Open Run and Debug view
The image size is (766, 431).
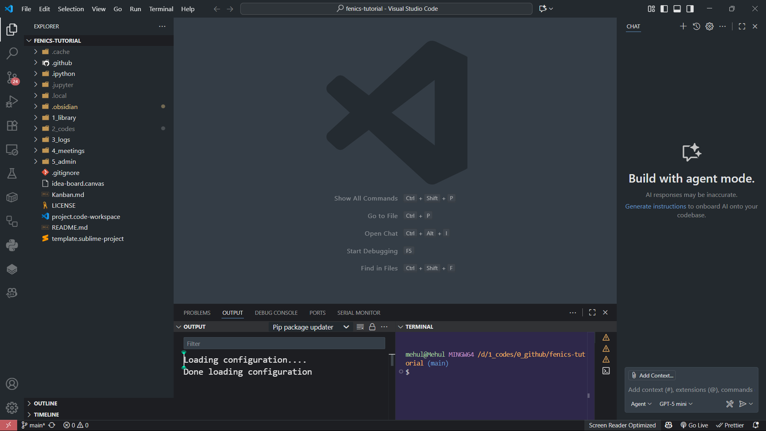click(12, 101)
